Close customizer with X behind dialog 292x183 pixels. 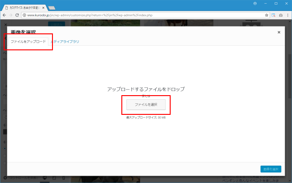[x=5, y=25]
